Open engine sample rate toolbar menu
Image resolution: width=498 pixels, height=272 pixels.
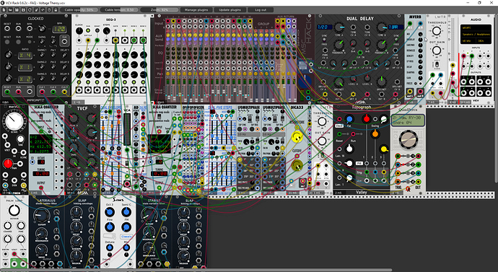pyautogui.click(x=49, y=10)
